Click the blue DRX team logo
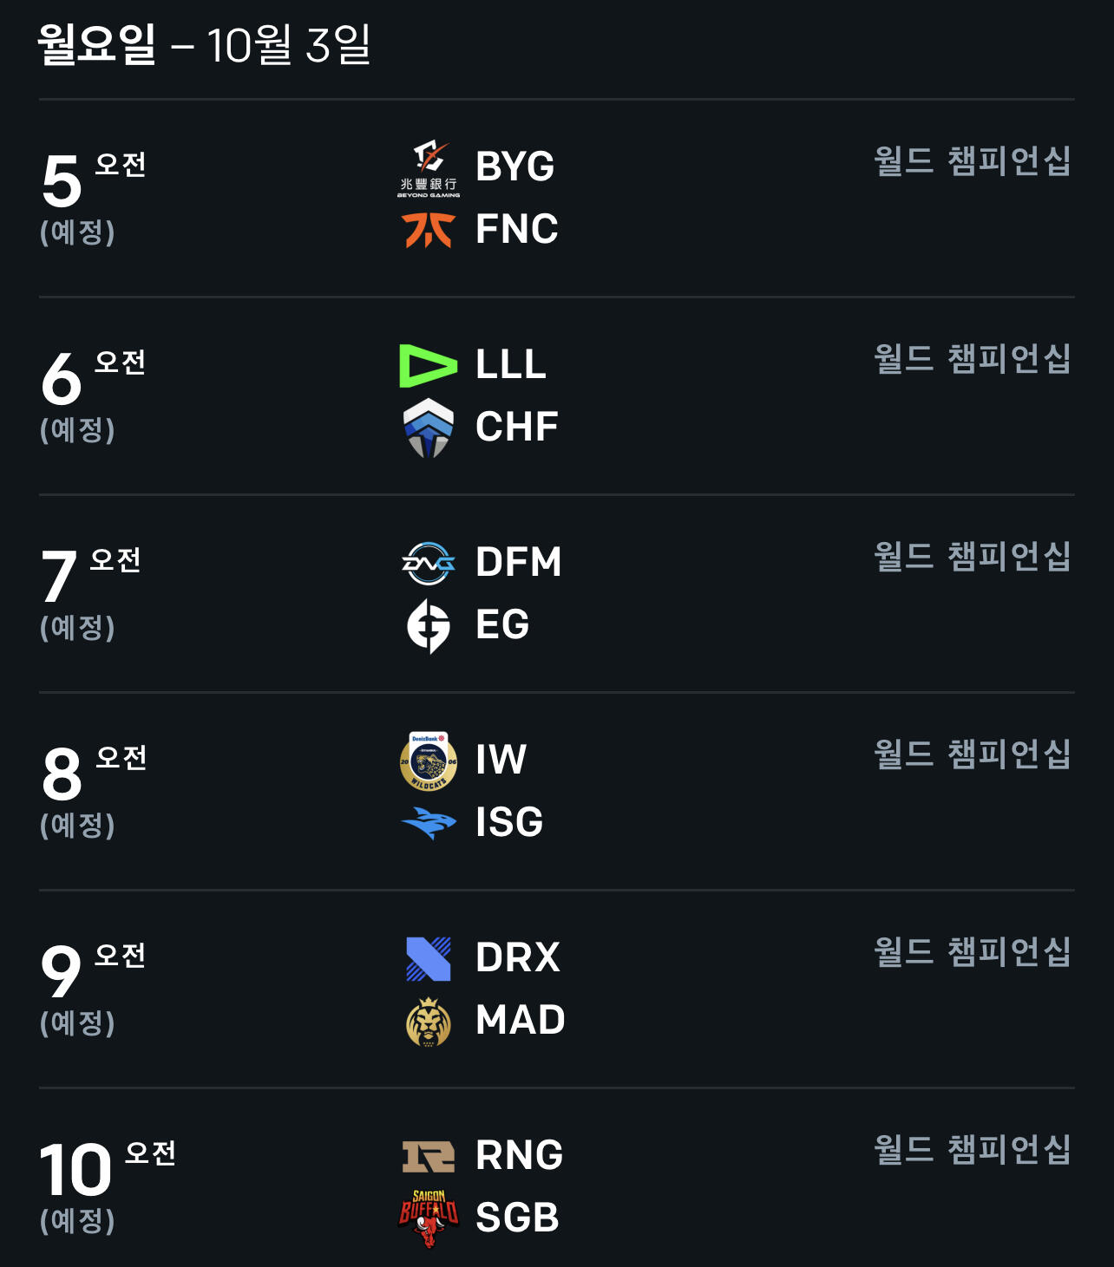Image resolution: width=1114 pixels, height=1267 pixels. (429, 959)
